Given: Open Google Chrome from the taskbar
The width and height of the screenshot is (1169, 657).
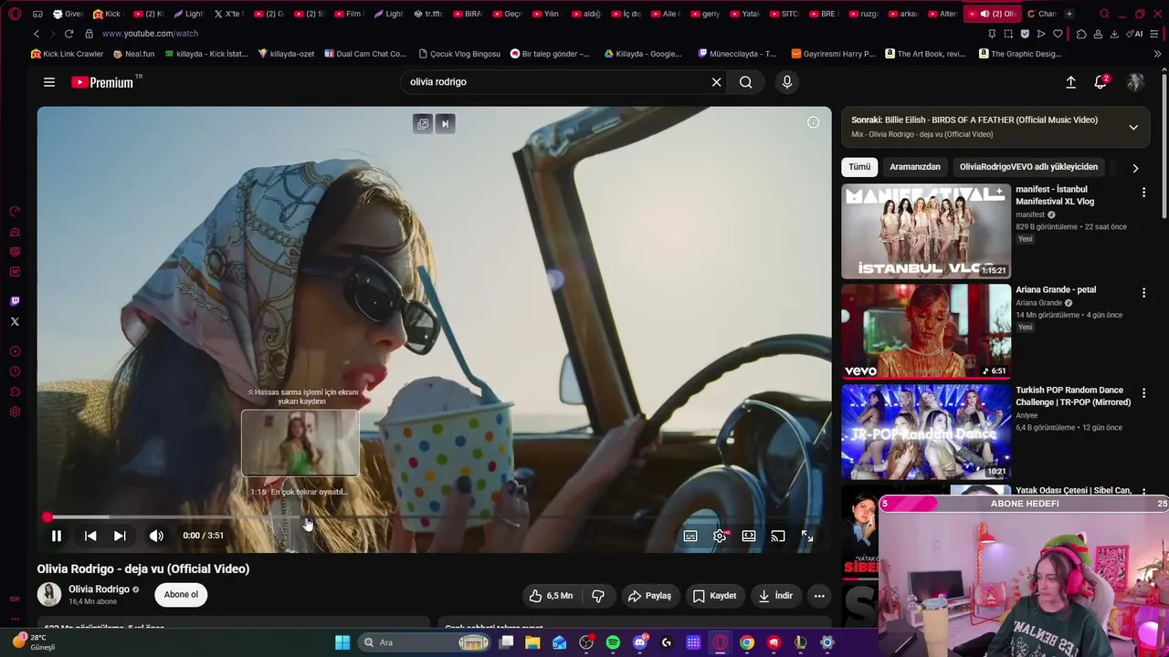Looking at the screenshot, I should click(747, 642).
